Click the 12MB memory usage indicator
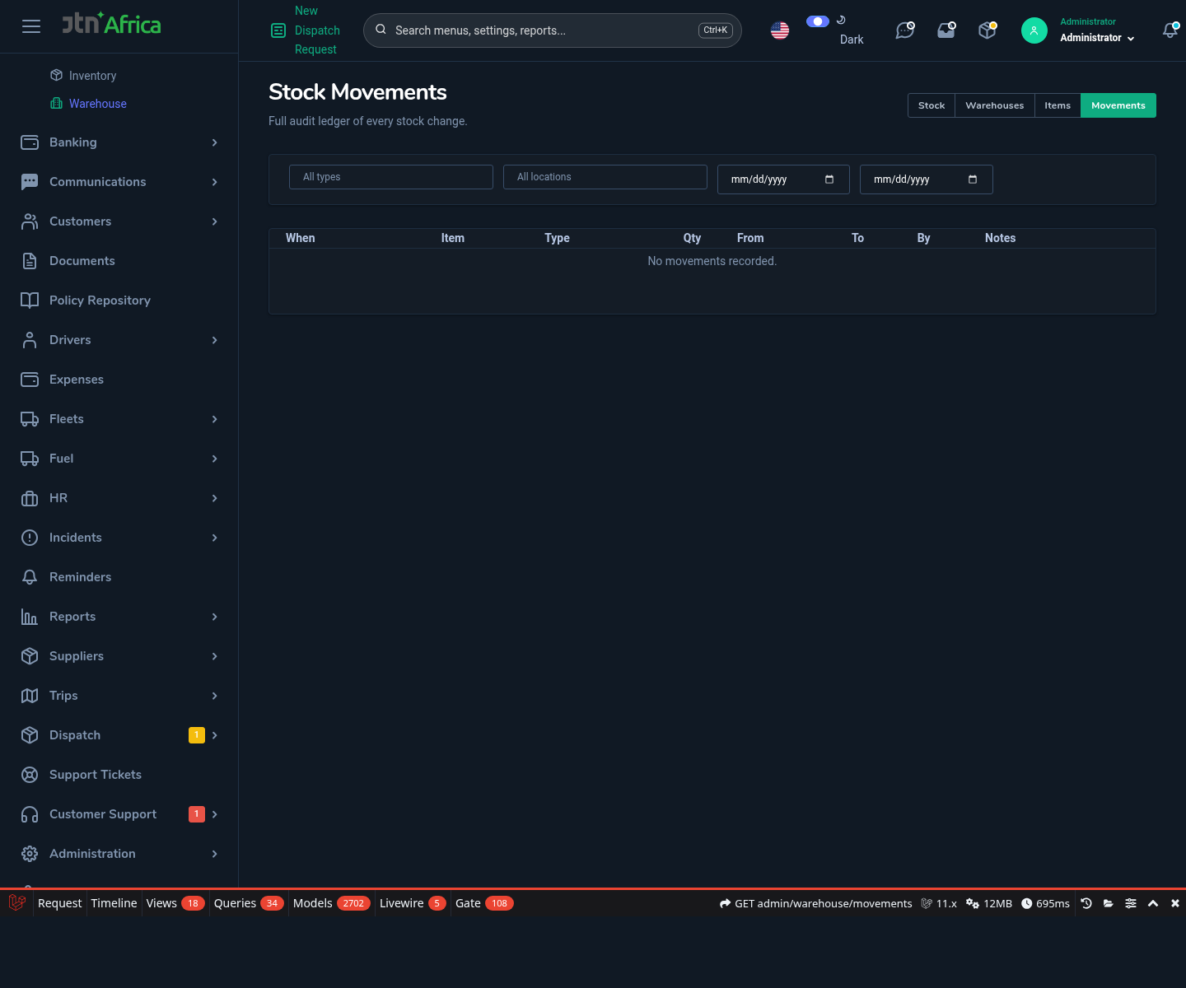Screen dimensions: 1186x988 click(989, 903)
